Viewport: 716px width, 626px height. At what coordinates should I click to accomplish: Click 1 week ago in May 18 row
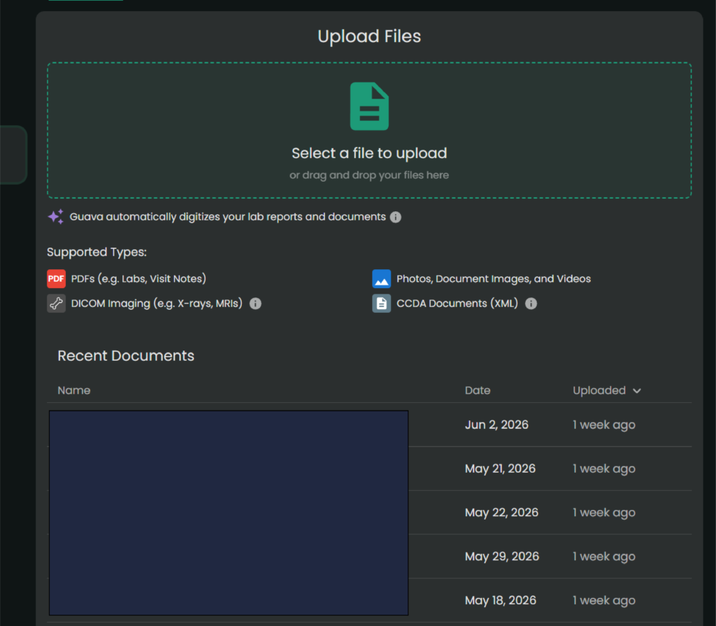[603, 600]
